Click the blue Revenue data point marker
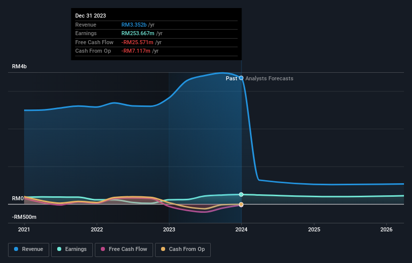412x263 pixels. click(x=241, y=78)
